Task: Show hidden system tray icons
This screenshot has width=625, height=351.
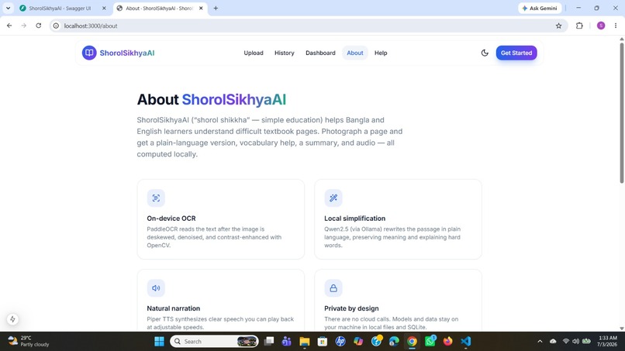Action: tap(540, 342)
